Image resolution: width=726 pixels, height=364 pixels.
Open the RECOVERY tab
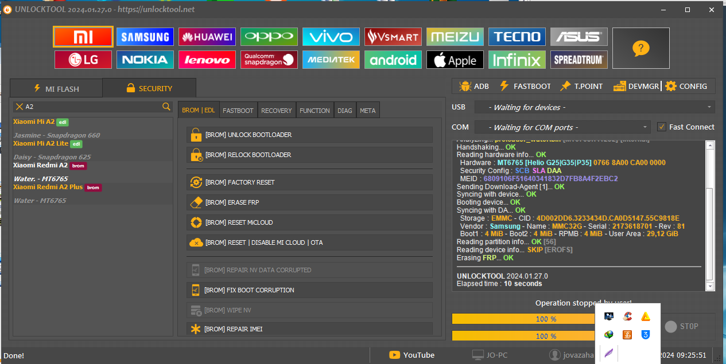coord(277,111)
